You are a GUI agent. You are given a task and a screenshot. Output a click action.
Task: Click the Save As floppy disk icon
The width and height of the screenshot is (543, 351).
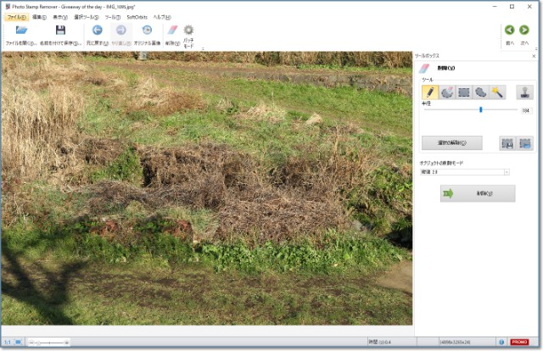tap(60, 31)
